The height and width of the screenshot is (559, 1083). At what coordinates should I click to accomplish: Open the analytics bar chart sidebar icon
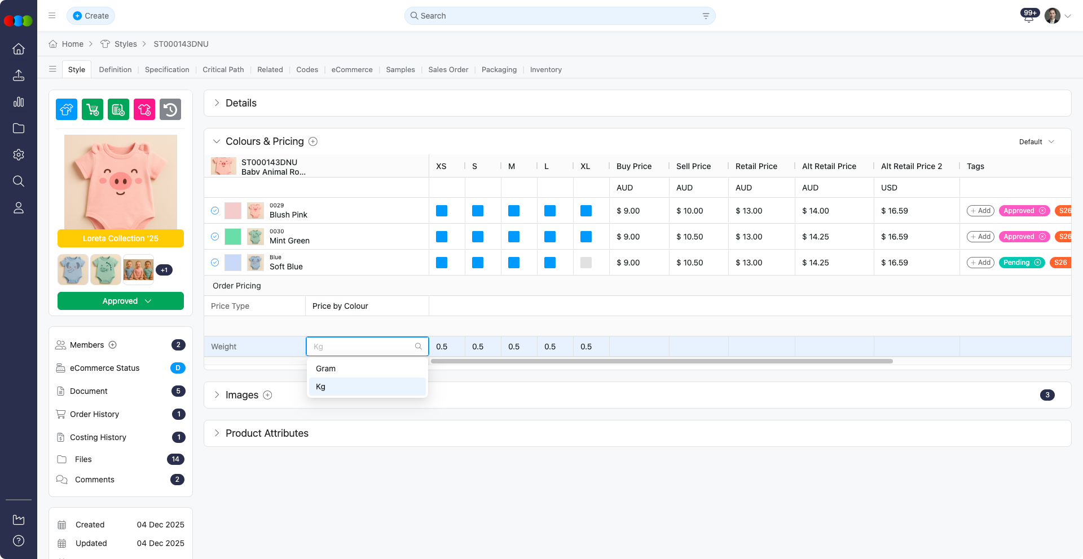tap(19, 102)
